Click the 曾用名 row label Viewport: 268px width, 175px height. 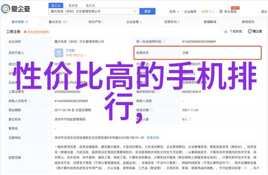[x=13, y=129]
